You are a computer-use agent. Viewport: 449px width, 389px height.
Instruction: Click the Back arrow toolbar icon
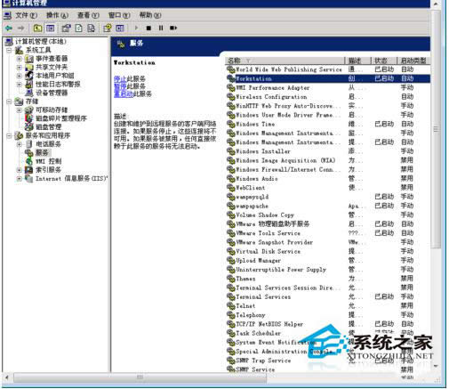pos(9,28)
